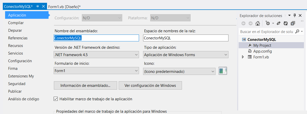Image resolution: width=307 pixels, height=114 pixels.
Task: Focus the Espacio de nombres de la raíz field
Action: pos(186,38)
